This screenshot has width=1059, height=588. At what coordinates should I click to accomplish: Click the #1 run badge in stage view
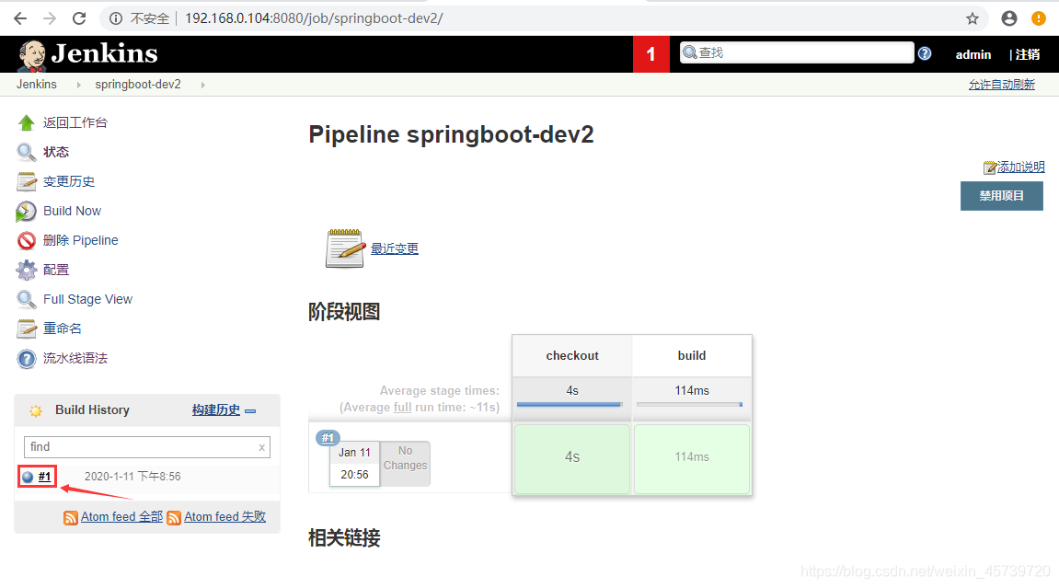pyautogui.click(x=328, y=438)
